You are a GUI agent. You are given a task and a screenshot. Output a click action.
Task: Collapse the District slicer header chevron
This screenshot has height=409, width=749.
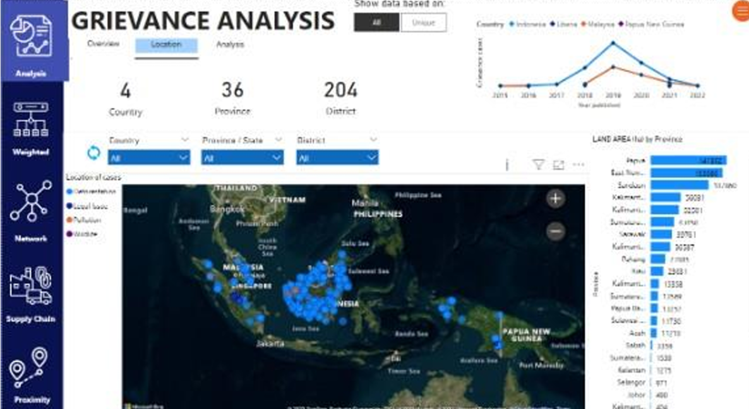(373, 140)
